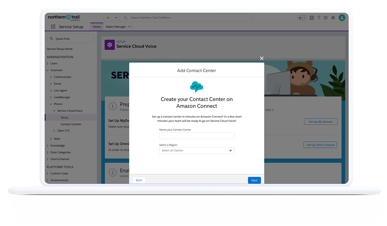Expand the Knowledge tree node
The image size is (387, 226).
48,146
